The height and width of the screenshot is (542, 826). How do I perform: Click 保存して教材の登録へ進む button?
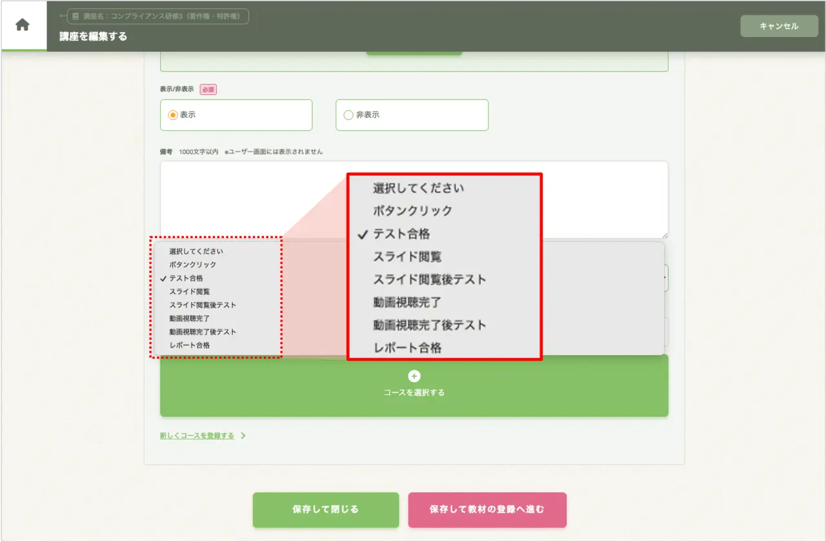tap(487, 510)
